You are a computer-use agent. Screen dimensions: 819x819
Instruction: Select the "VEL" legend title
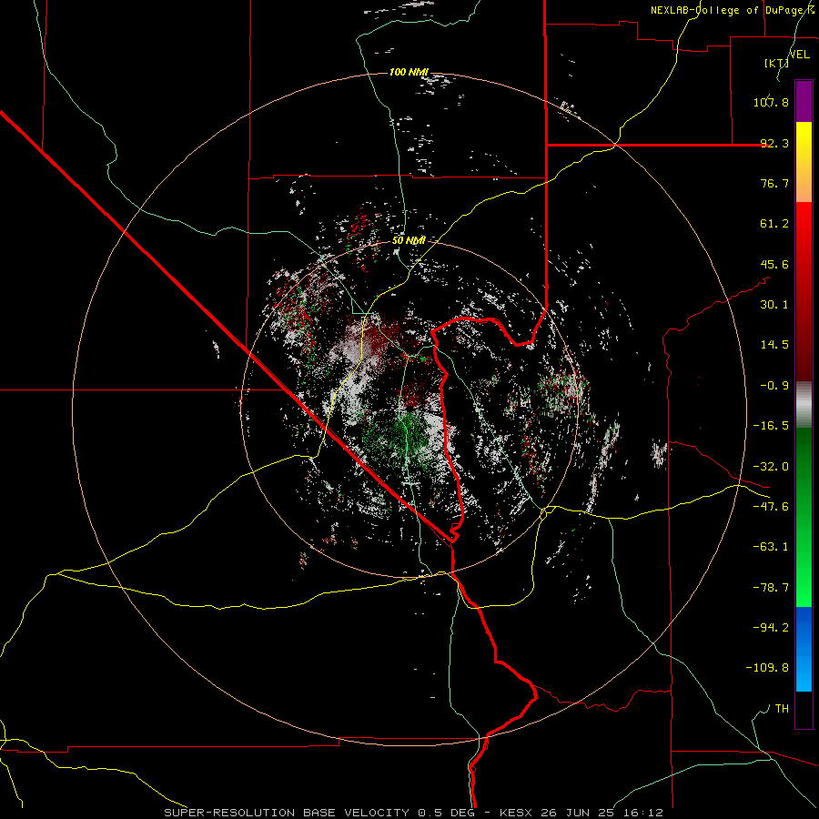tap(799, 55)
